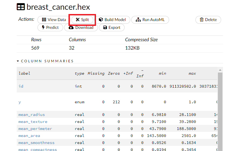Open the mean_area column link
Screen dimensions: 230x151
click(x=29, y=136)
